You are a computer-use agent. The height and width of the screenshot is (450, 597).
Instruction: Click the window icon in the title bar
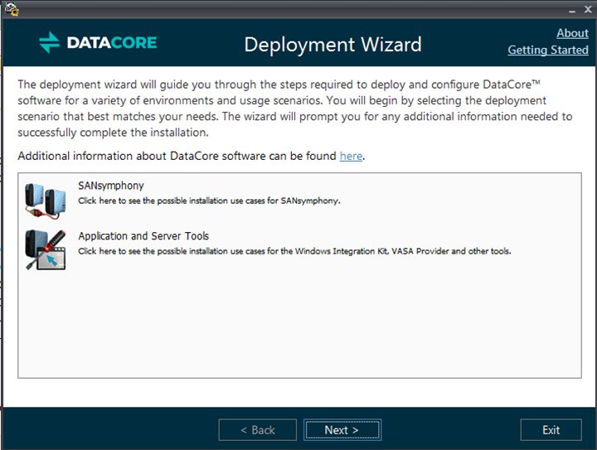click(9, 9)
